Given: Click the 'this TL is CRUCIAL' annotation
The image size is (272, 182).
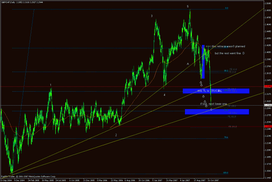Looking at the screenshot, I should point(210,91).
